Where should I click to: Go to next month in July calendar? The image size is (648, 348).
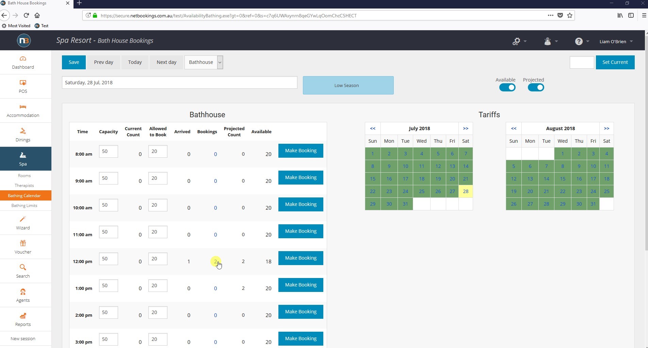[x=466, y=128]
